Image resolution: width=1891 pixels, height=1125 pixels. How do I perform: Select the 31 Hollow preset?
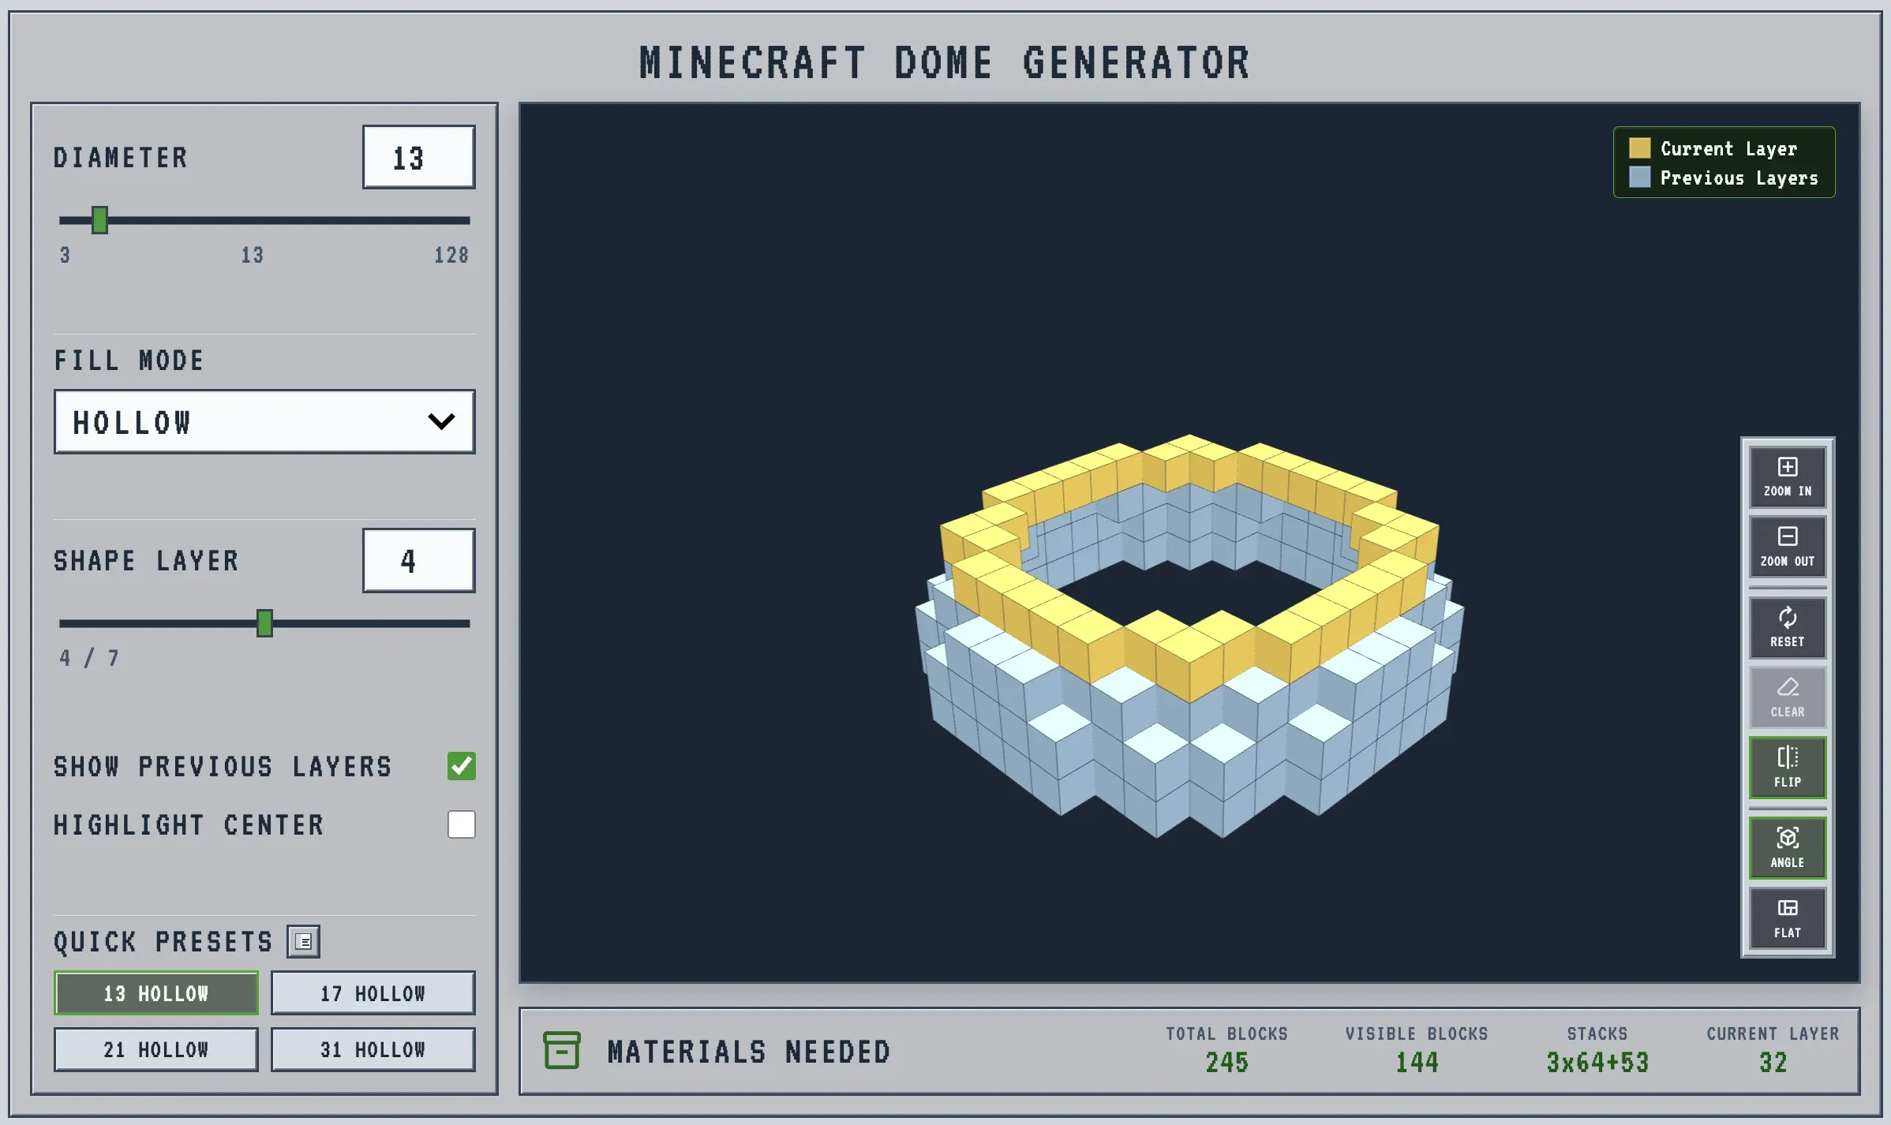click(x=373, y=1049)
